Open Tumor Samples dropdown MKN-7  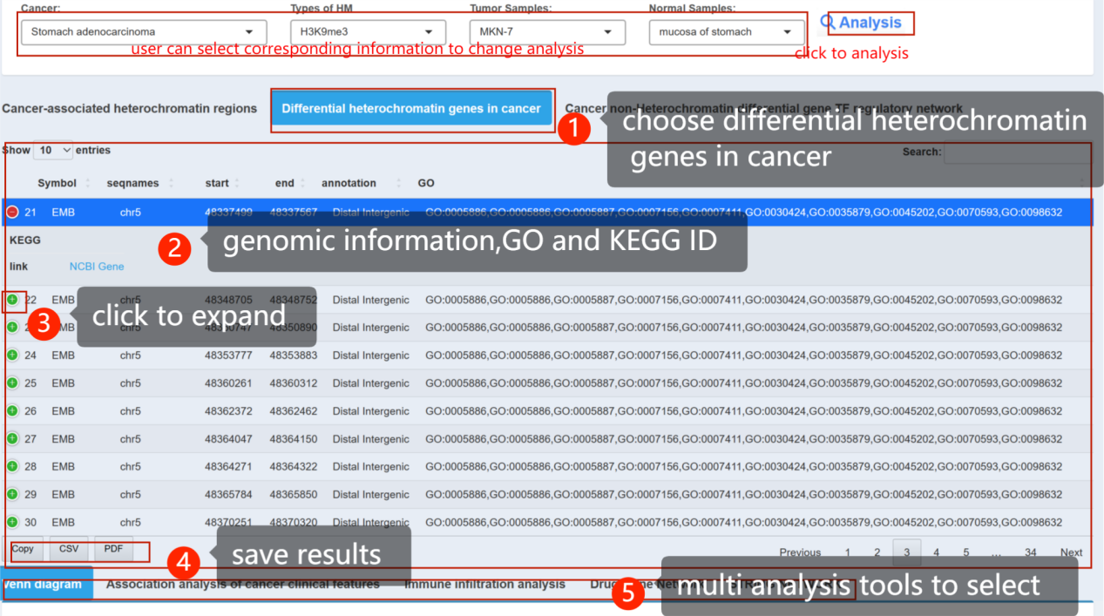(x=546, y=32)
